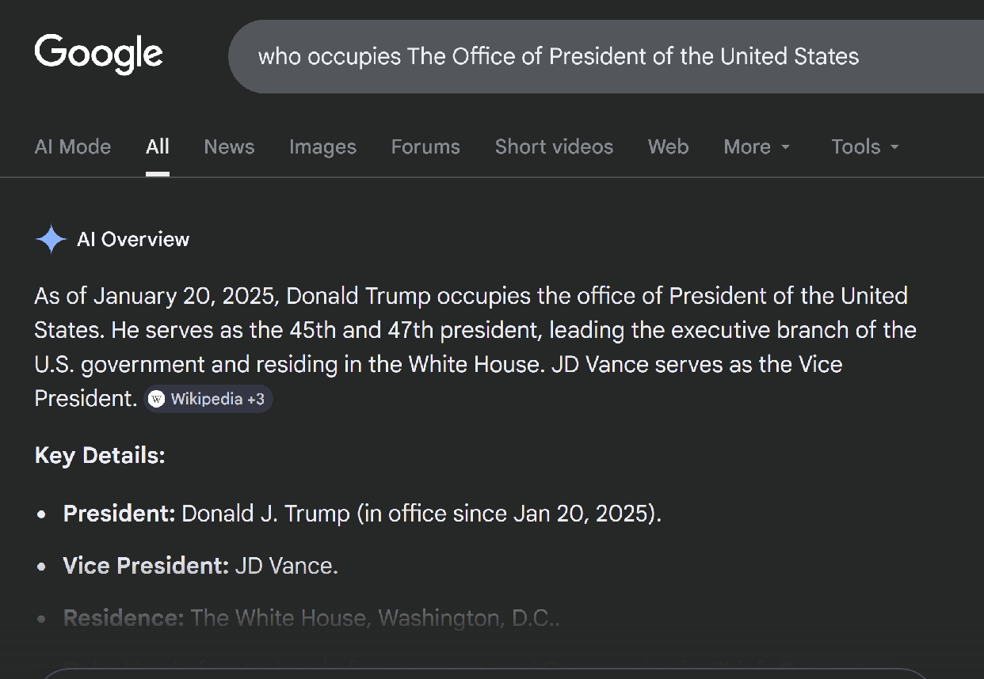Open the Tools dropdown
The width and height of the screenshot is (984, 679).
click(x=864, y=146)
